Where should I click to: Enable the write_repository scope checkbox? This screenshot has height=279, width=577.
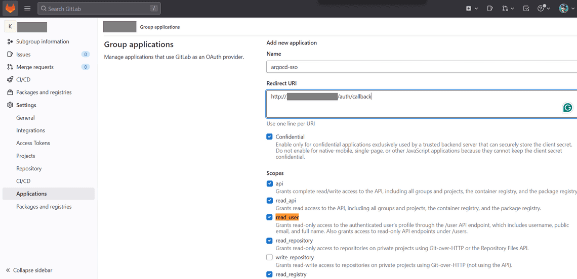coord(270,257)
